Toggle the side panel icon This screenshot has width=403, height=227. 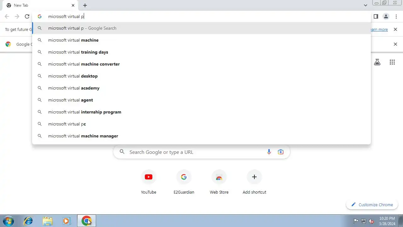click(x=376, y=16)
